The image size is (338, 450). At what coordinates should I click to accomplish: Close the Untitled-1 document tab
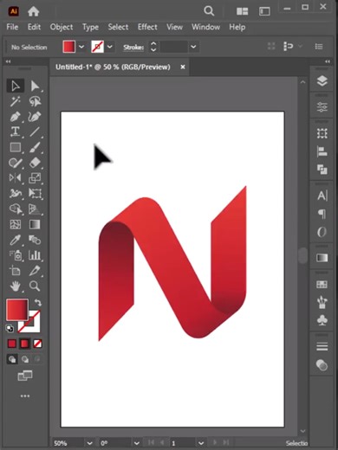pyautogui.click(x=183, y=67)
